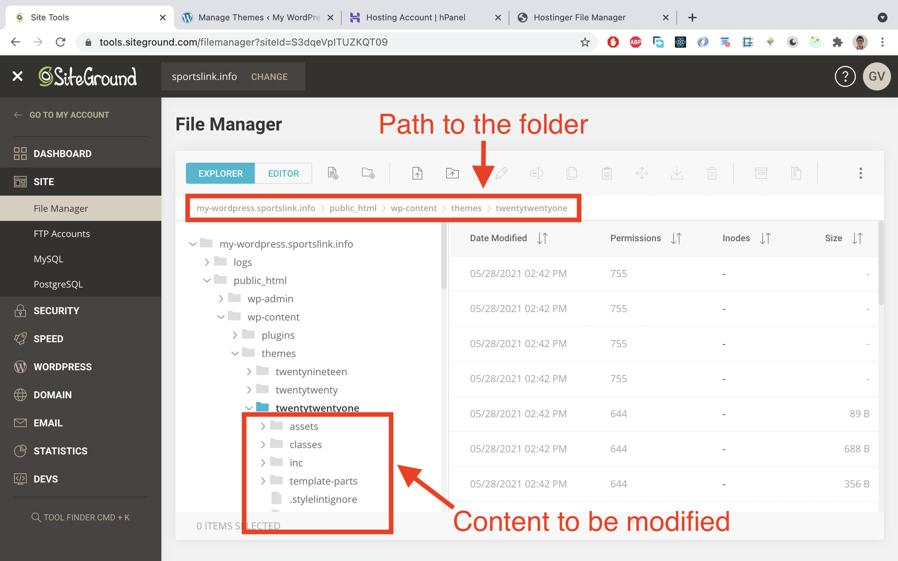Upload a file using the upload icon

(x=417, y=173)
